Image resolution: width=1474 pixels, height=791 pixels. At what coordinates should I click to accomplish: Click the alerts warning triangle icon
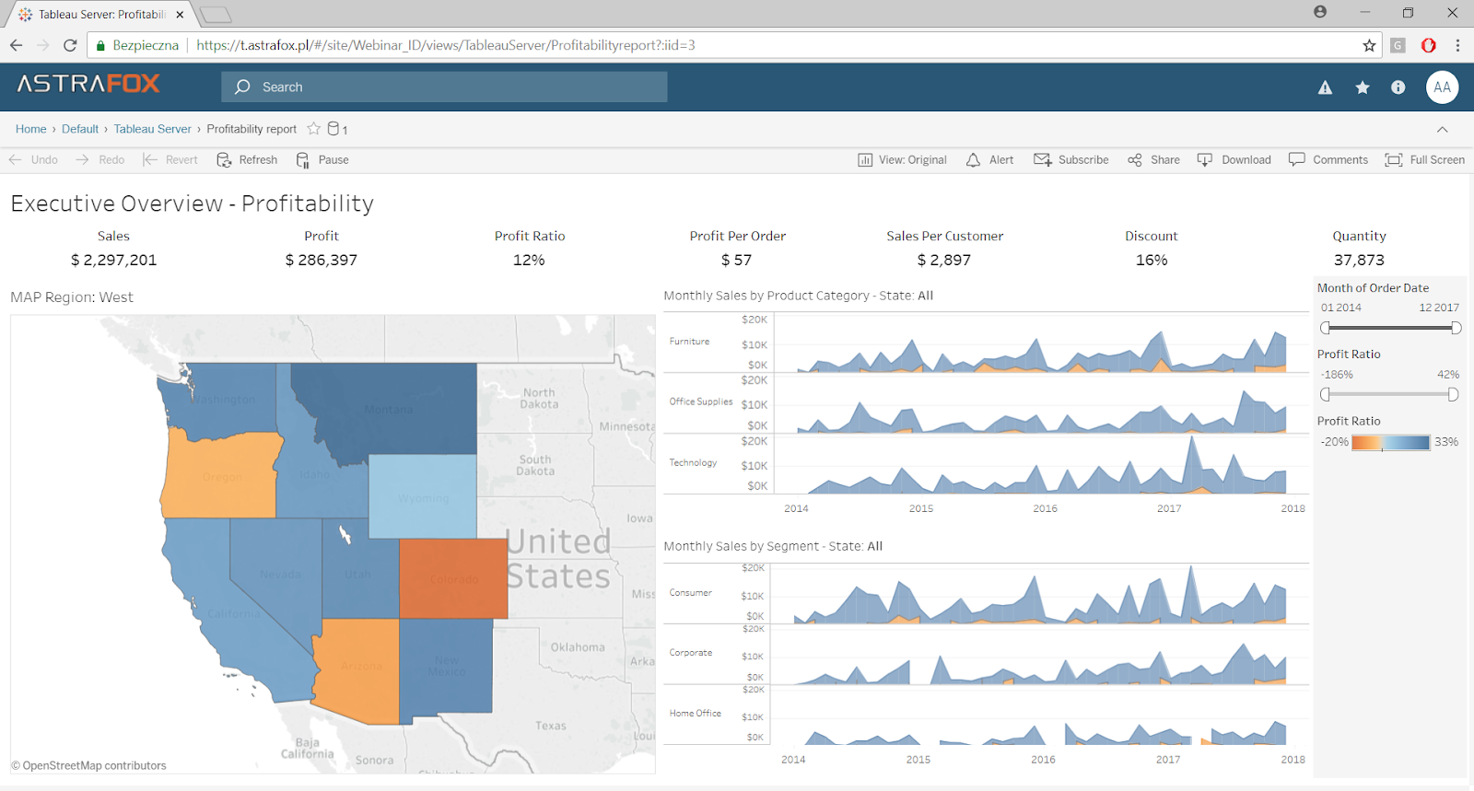1325,87
